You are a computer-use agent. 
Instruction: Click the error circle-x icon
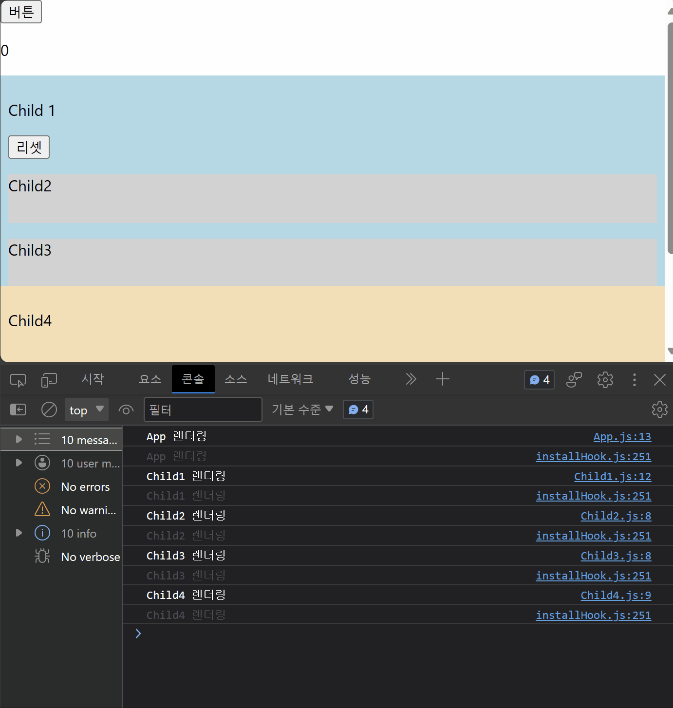42,486
